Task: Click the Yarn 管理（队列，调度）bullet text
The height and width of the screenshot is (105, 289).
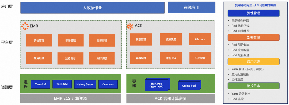Action: pyautogui.click(x=248, y=69)
